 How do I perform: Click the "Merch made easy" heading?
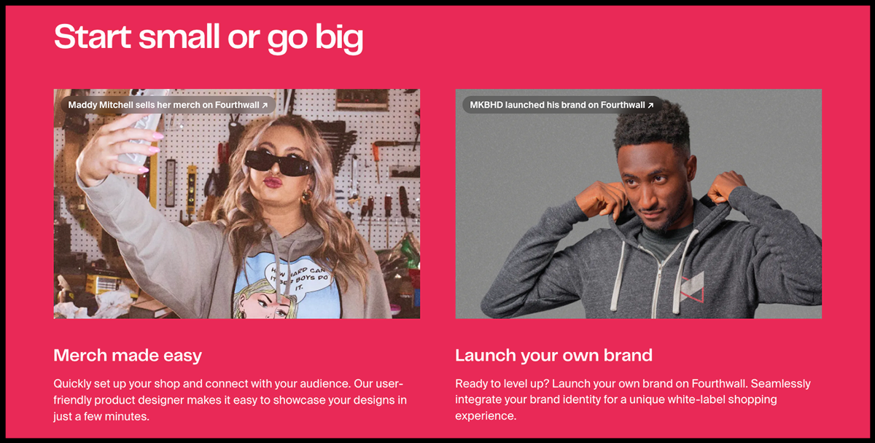pos(128,356)
